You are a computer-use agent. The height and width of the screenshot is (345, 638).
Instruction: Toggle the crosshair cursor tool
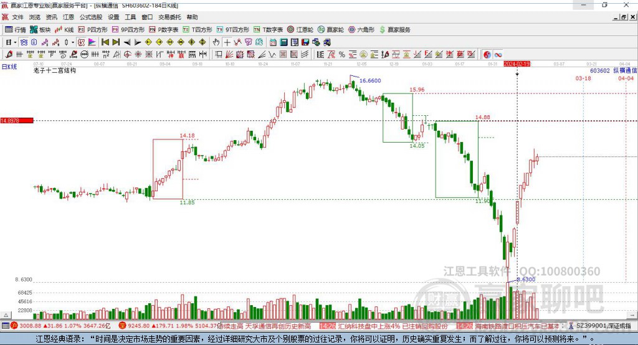click(227, 42)
